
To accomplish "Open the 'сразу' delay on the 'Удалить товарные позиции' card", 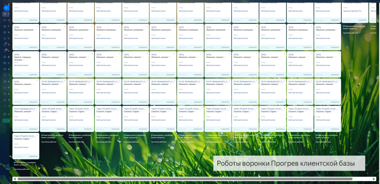I will (17, 54).
